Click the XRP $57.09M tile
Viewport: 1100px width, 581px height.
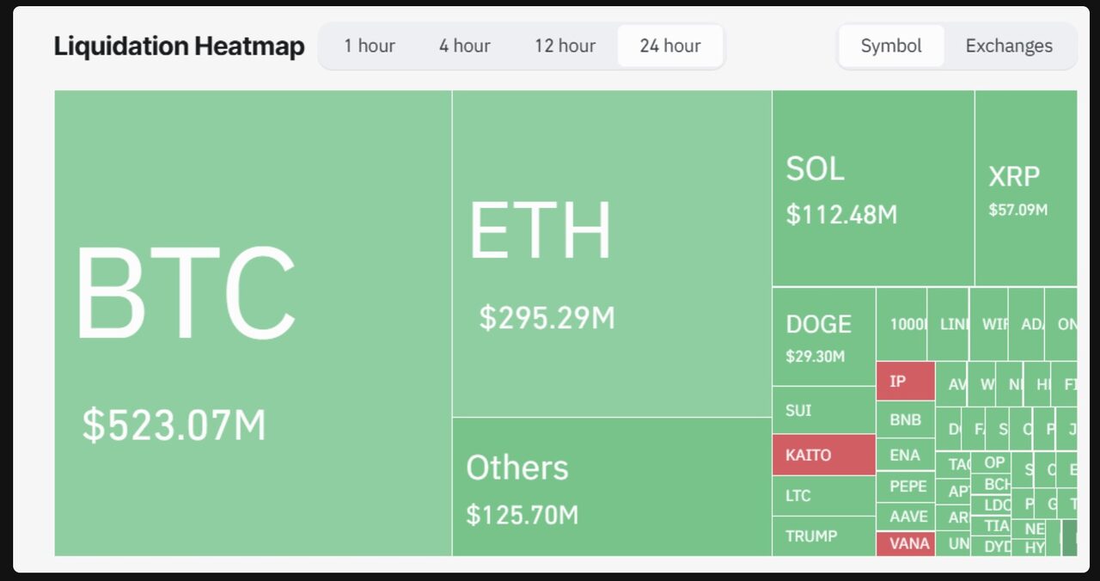[x=1024, y=188]
